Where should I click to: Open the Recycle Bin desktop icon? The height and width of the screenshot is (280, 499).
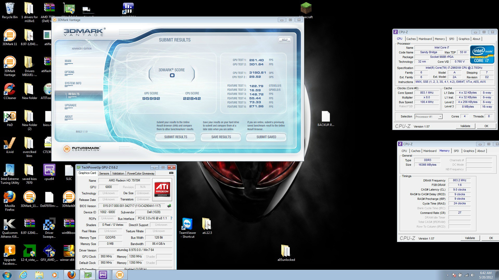tap(10, 11)
